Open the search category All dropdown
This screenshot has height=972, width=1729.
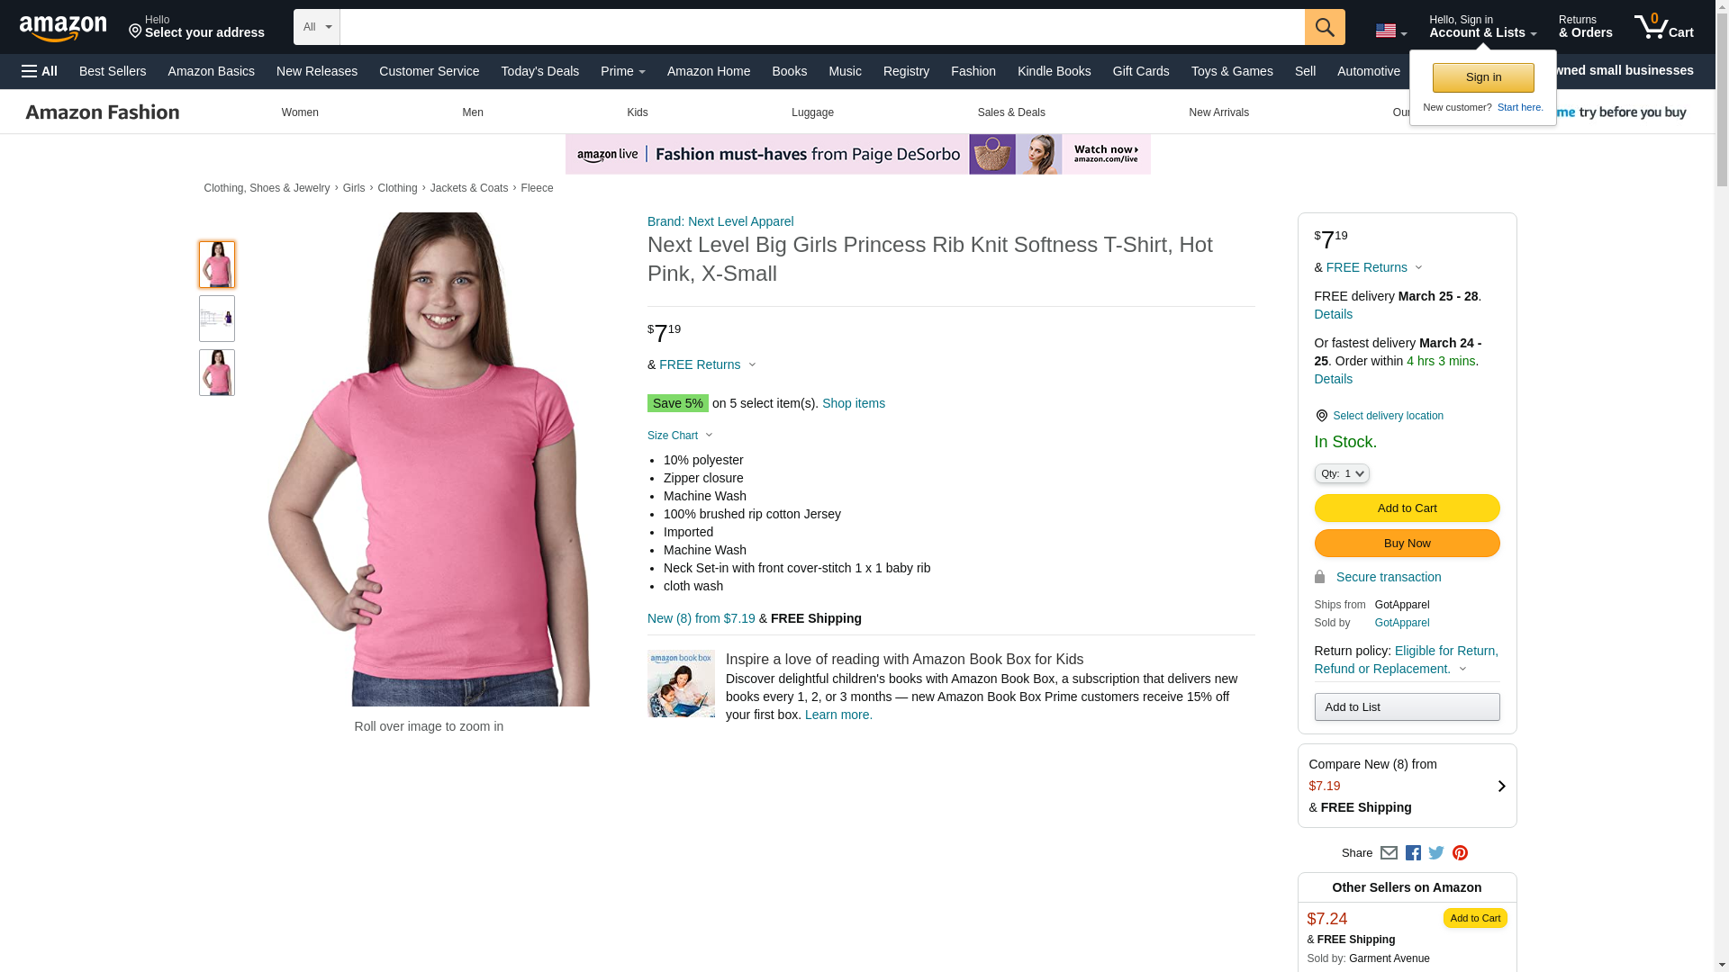[x=317, y=27]
